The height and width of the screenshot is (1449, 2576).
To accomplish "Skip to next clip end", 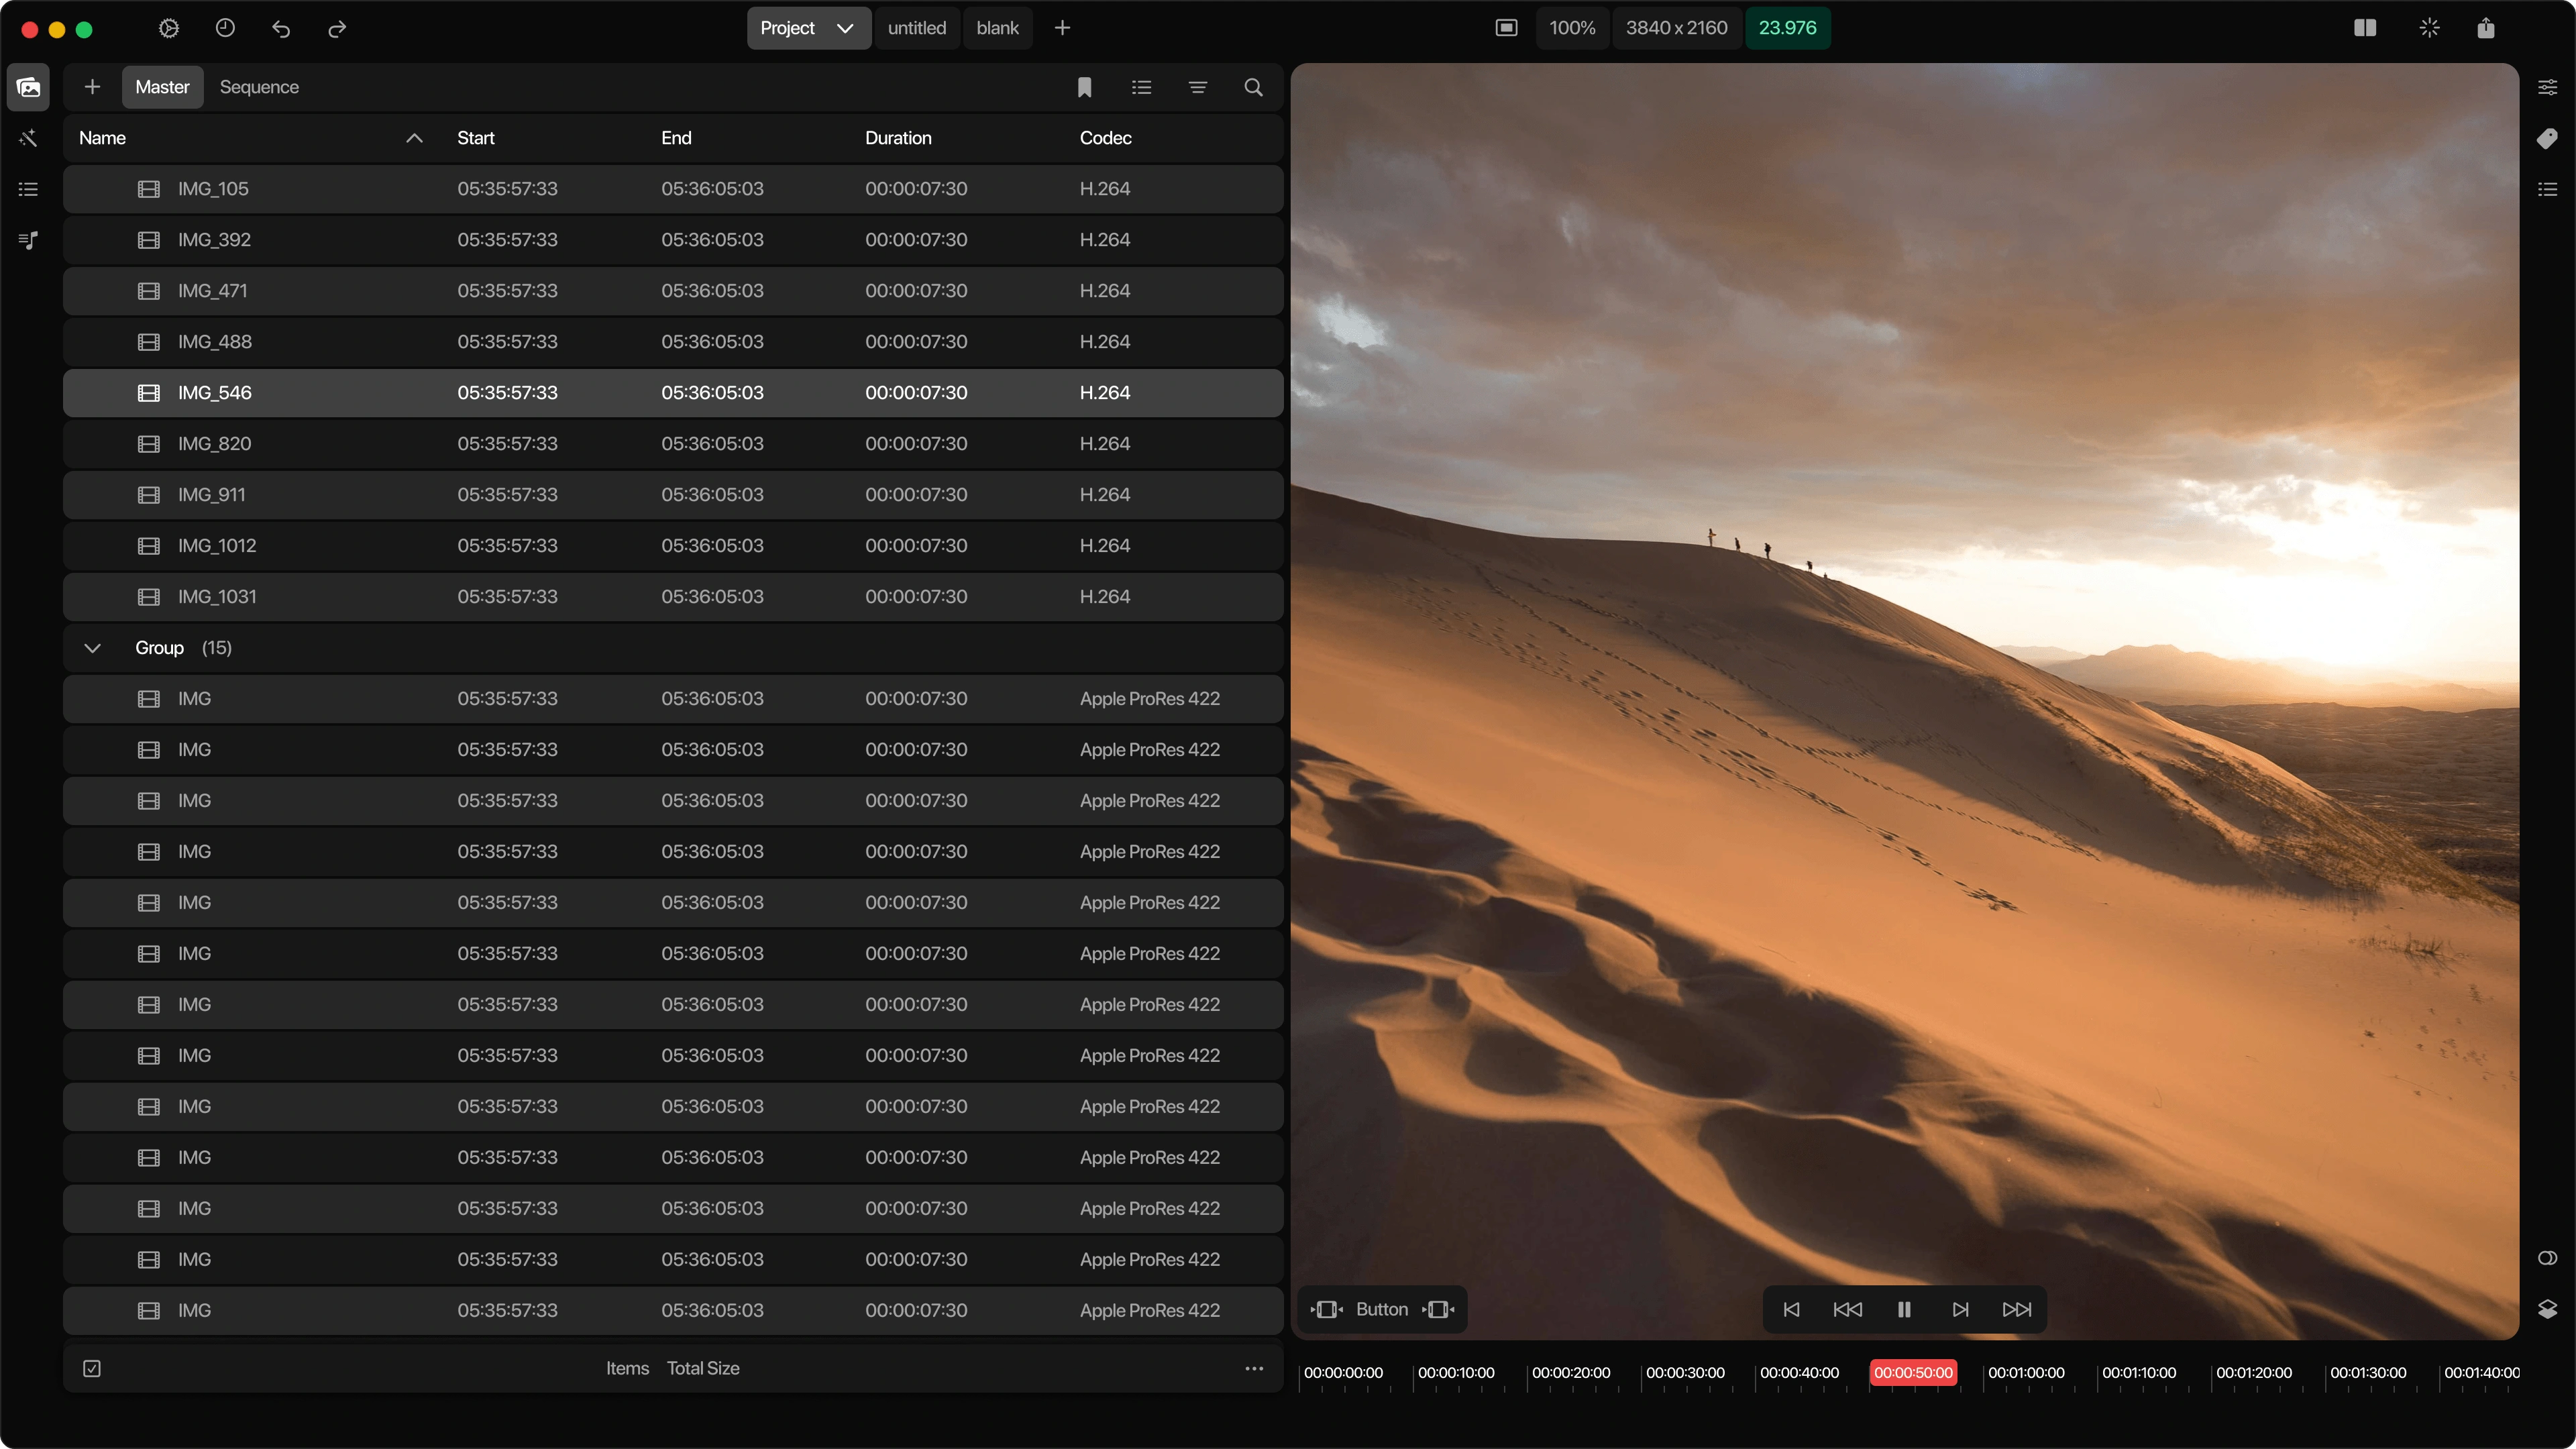I will tap(1960, 1309).
